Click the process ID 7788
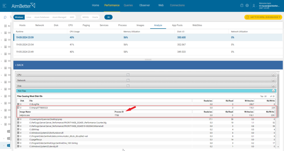The height and width of the screenshot is (151, 284). click(117, 115)
